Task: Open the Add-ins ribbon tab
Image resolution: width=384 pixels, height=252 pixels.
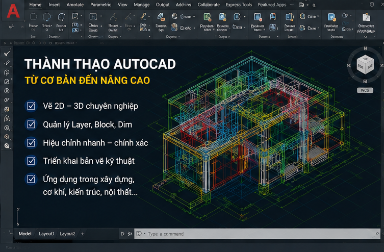Action: click(x=184, y=5)
